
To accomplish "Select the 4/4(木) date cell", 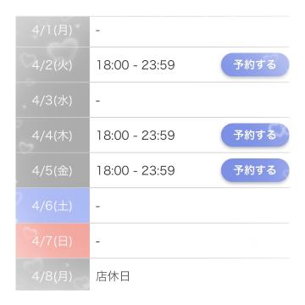I will click(x=53, y=135).
